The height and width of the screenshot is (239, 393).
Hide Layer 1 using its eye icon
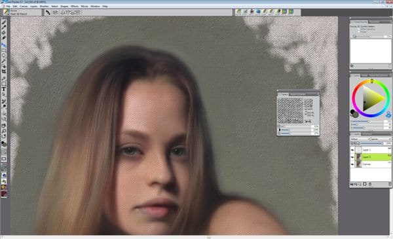coord(352,150)
